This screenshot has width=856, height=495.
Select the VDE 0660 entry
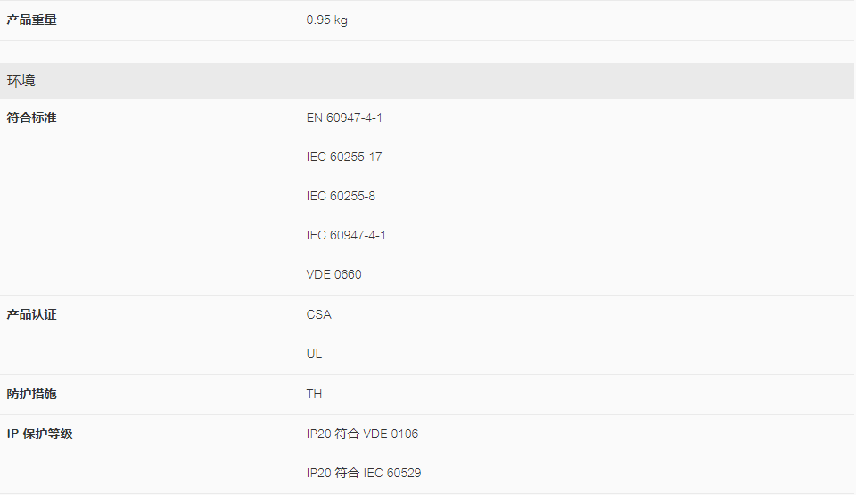333,275
